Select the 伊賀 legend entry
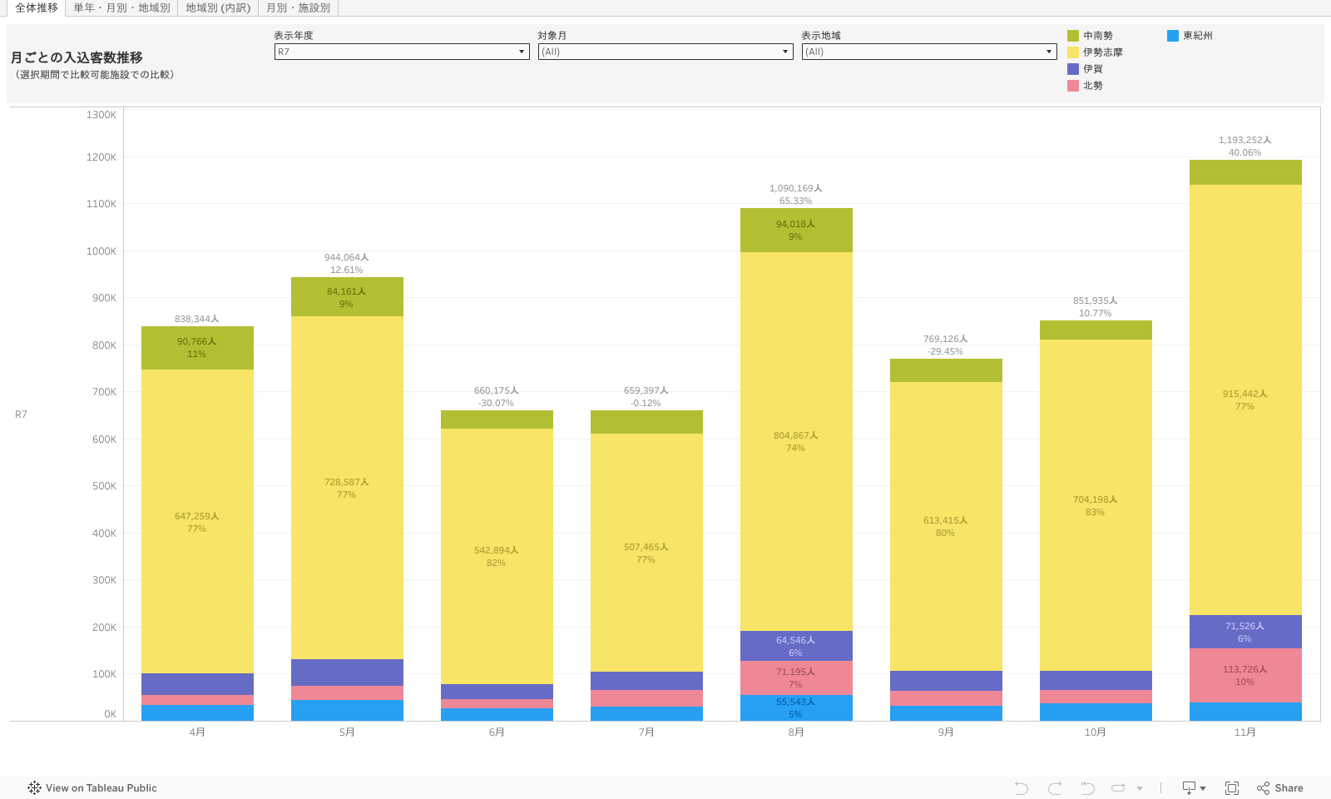Screen dimensions: 1331x799 click(x=1092, y=69)
